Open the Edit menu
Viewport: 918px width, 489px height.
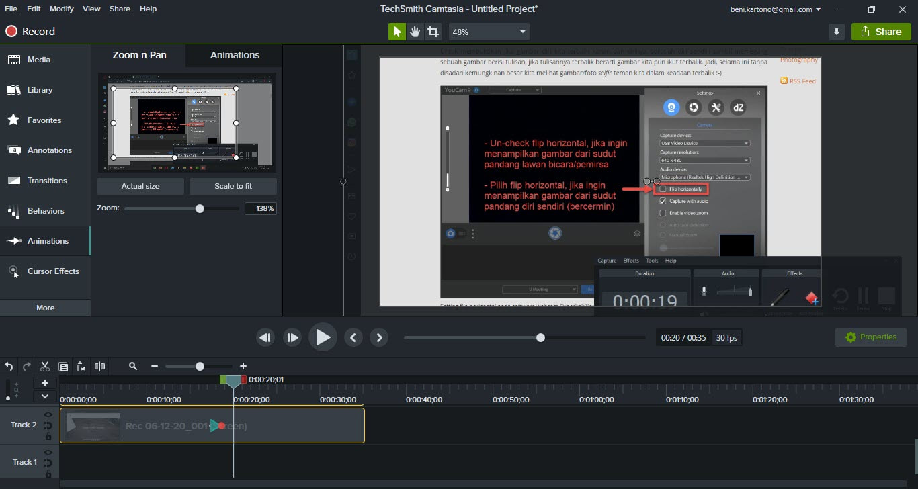point(34,9)
